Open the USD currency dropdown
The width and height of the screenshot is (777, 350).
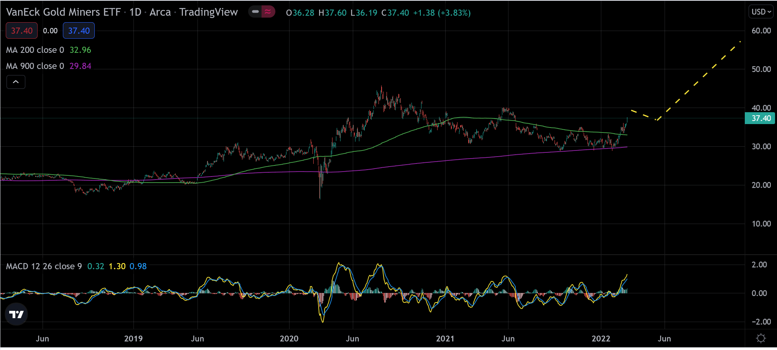pyautogui.click(x=761, y=12)
